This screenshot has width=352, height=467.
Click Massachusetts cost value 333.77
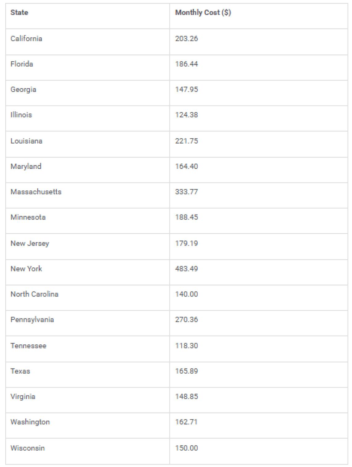(x=186, y=192)
